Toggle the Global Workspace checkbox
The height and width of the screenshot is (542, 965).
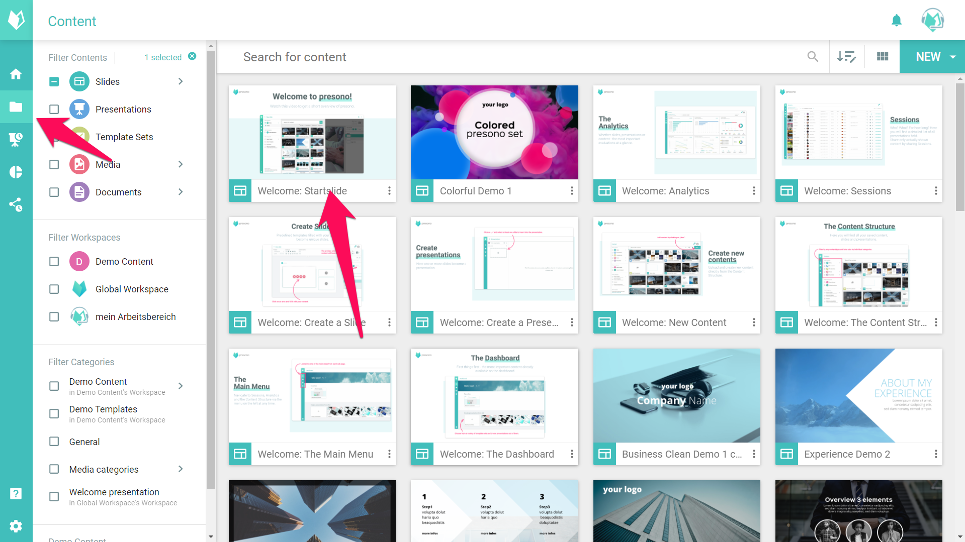[54, 289]
